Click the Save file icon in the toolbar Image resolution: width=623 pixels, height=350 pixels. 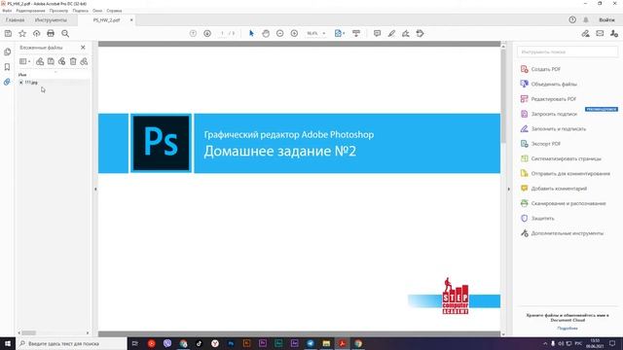point(8,34)
